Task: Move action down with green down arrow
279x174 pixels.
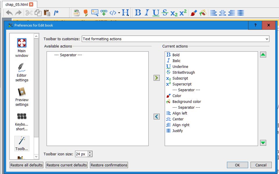Action: click(x=263, y=143)
